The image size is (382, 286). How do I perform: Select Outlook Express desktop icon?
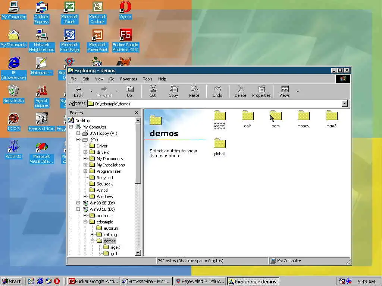(x=41, y=13)
